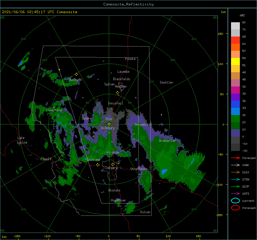Select the orange 57-60 dBZ swatch
Screen dimensions: 257x240
point(235,47)
